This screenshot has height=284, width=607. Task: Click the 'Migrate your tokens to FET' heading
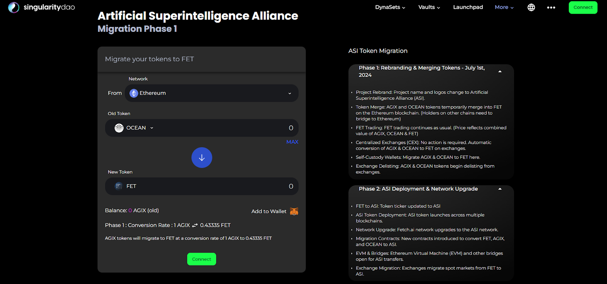[149, 59]
